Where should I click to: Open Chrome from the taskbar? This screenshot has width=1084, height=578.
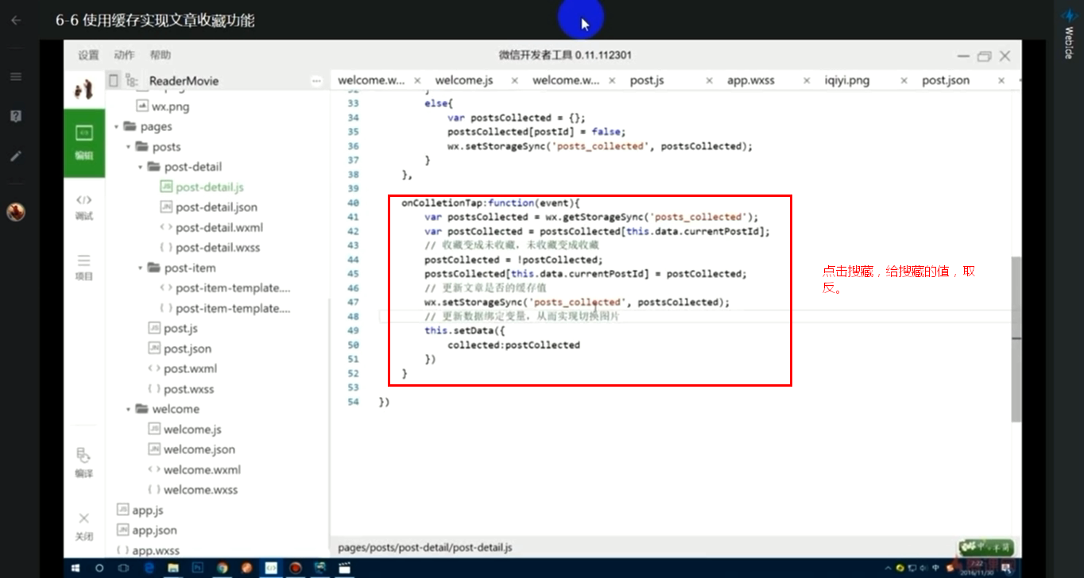(x=222, y=568)
